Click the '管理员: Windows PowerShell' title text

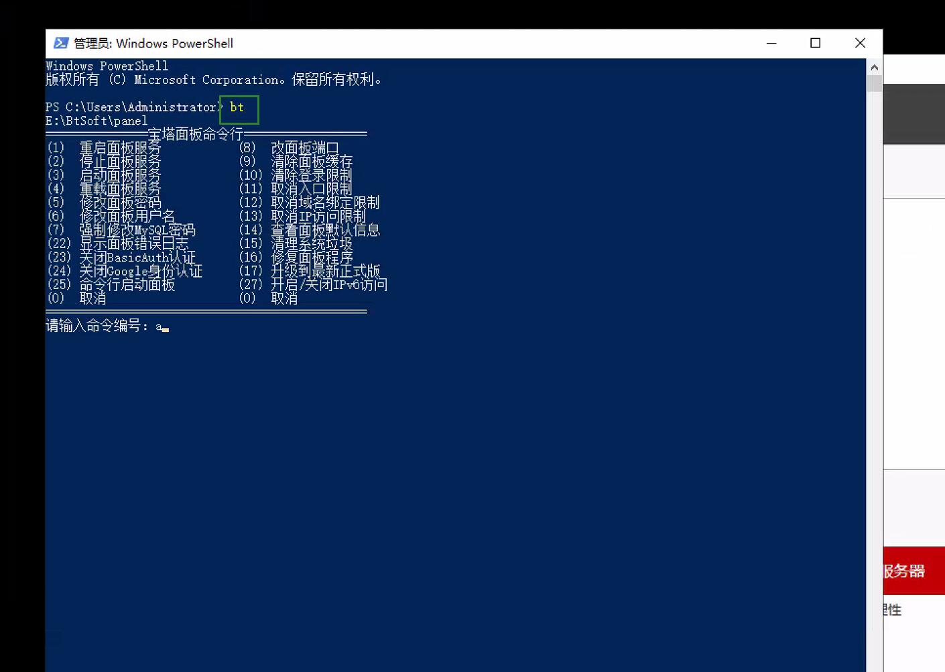(x=153, y=44)
